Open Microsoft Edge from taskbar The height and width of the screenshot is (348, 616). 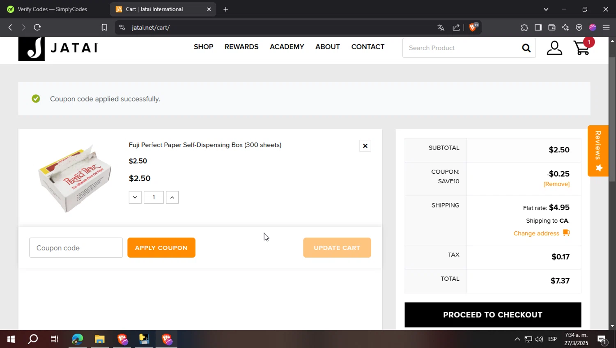pos(77,339)
